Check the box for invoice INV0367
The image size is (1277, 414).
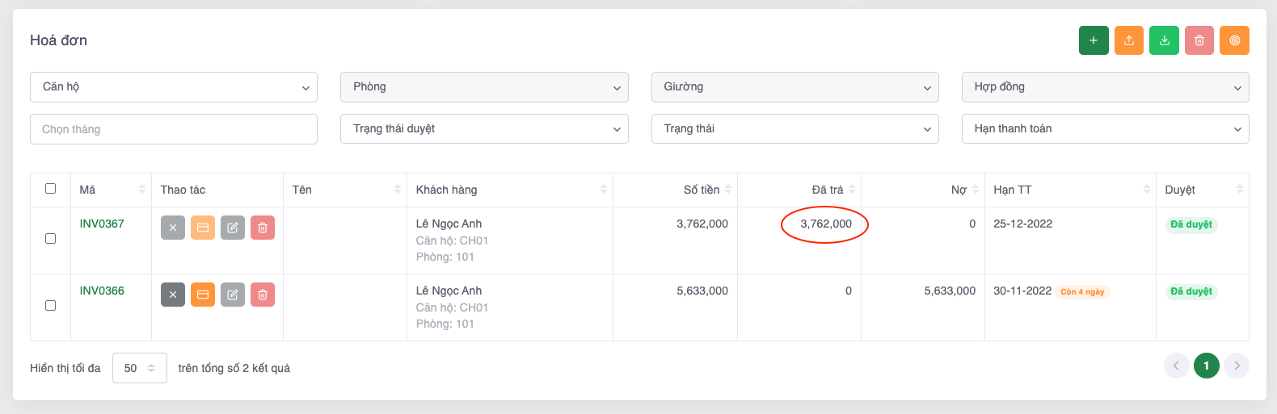click(50, 239)
